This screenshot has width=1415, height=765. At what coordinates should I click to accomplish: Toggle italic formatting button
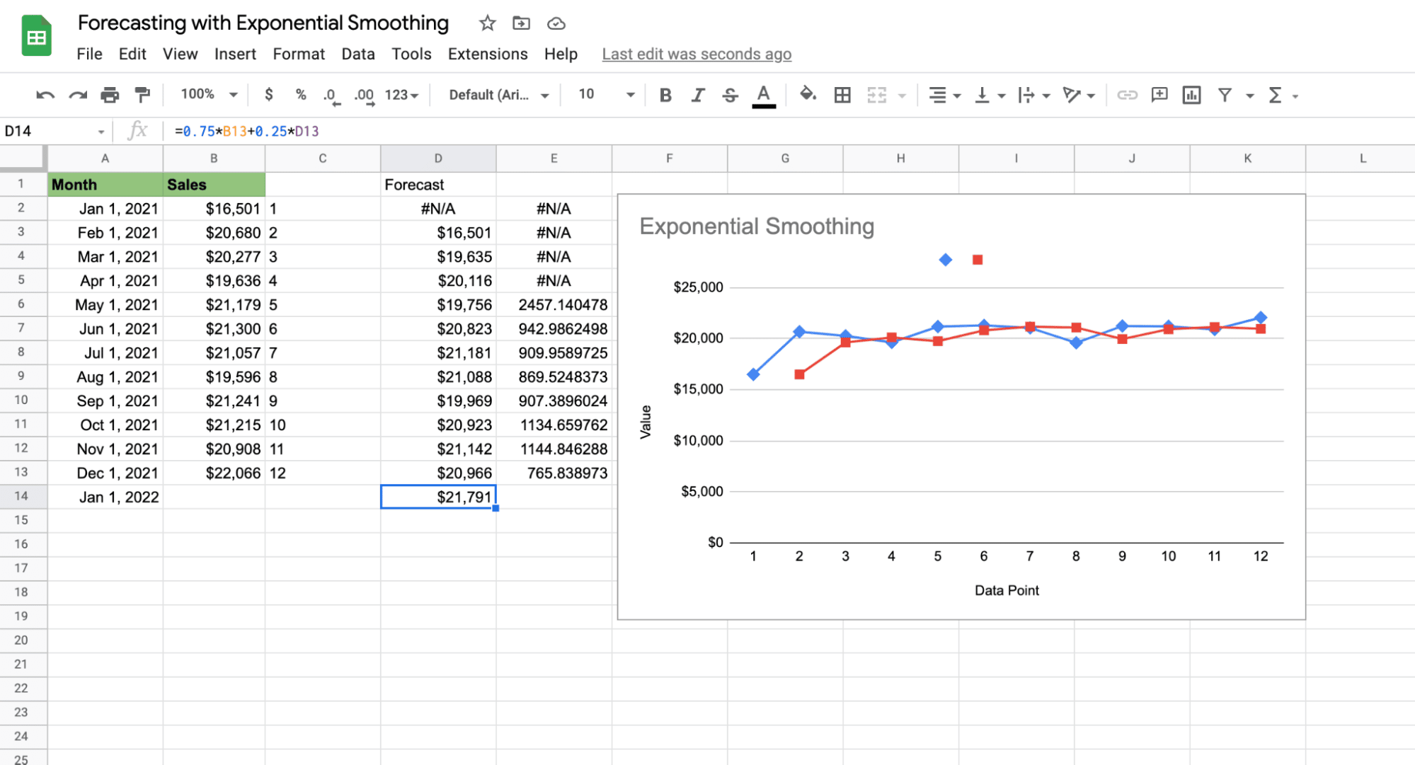click(698, 95)
